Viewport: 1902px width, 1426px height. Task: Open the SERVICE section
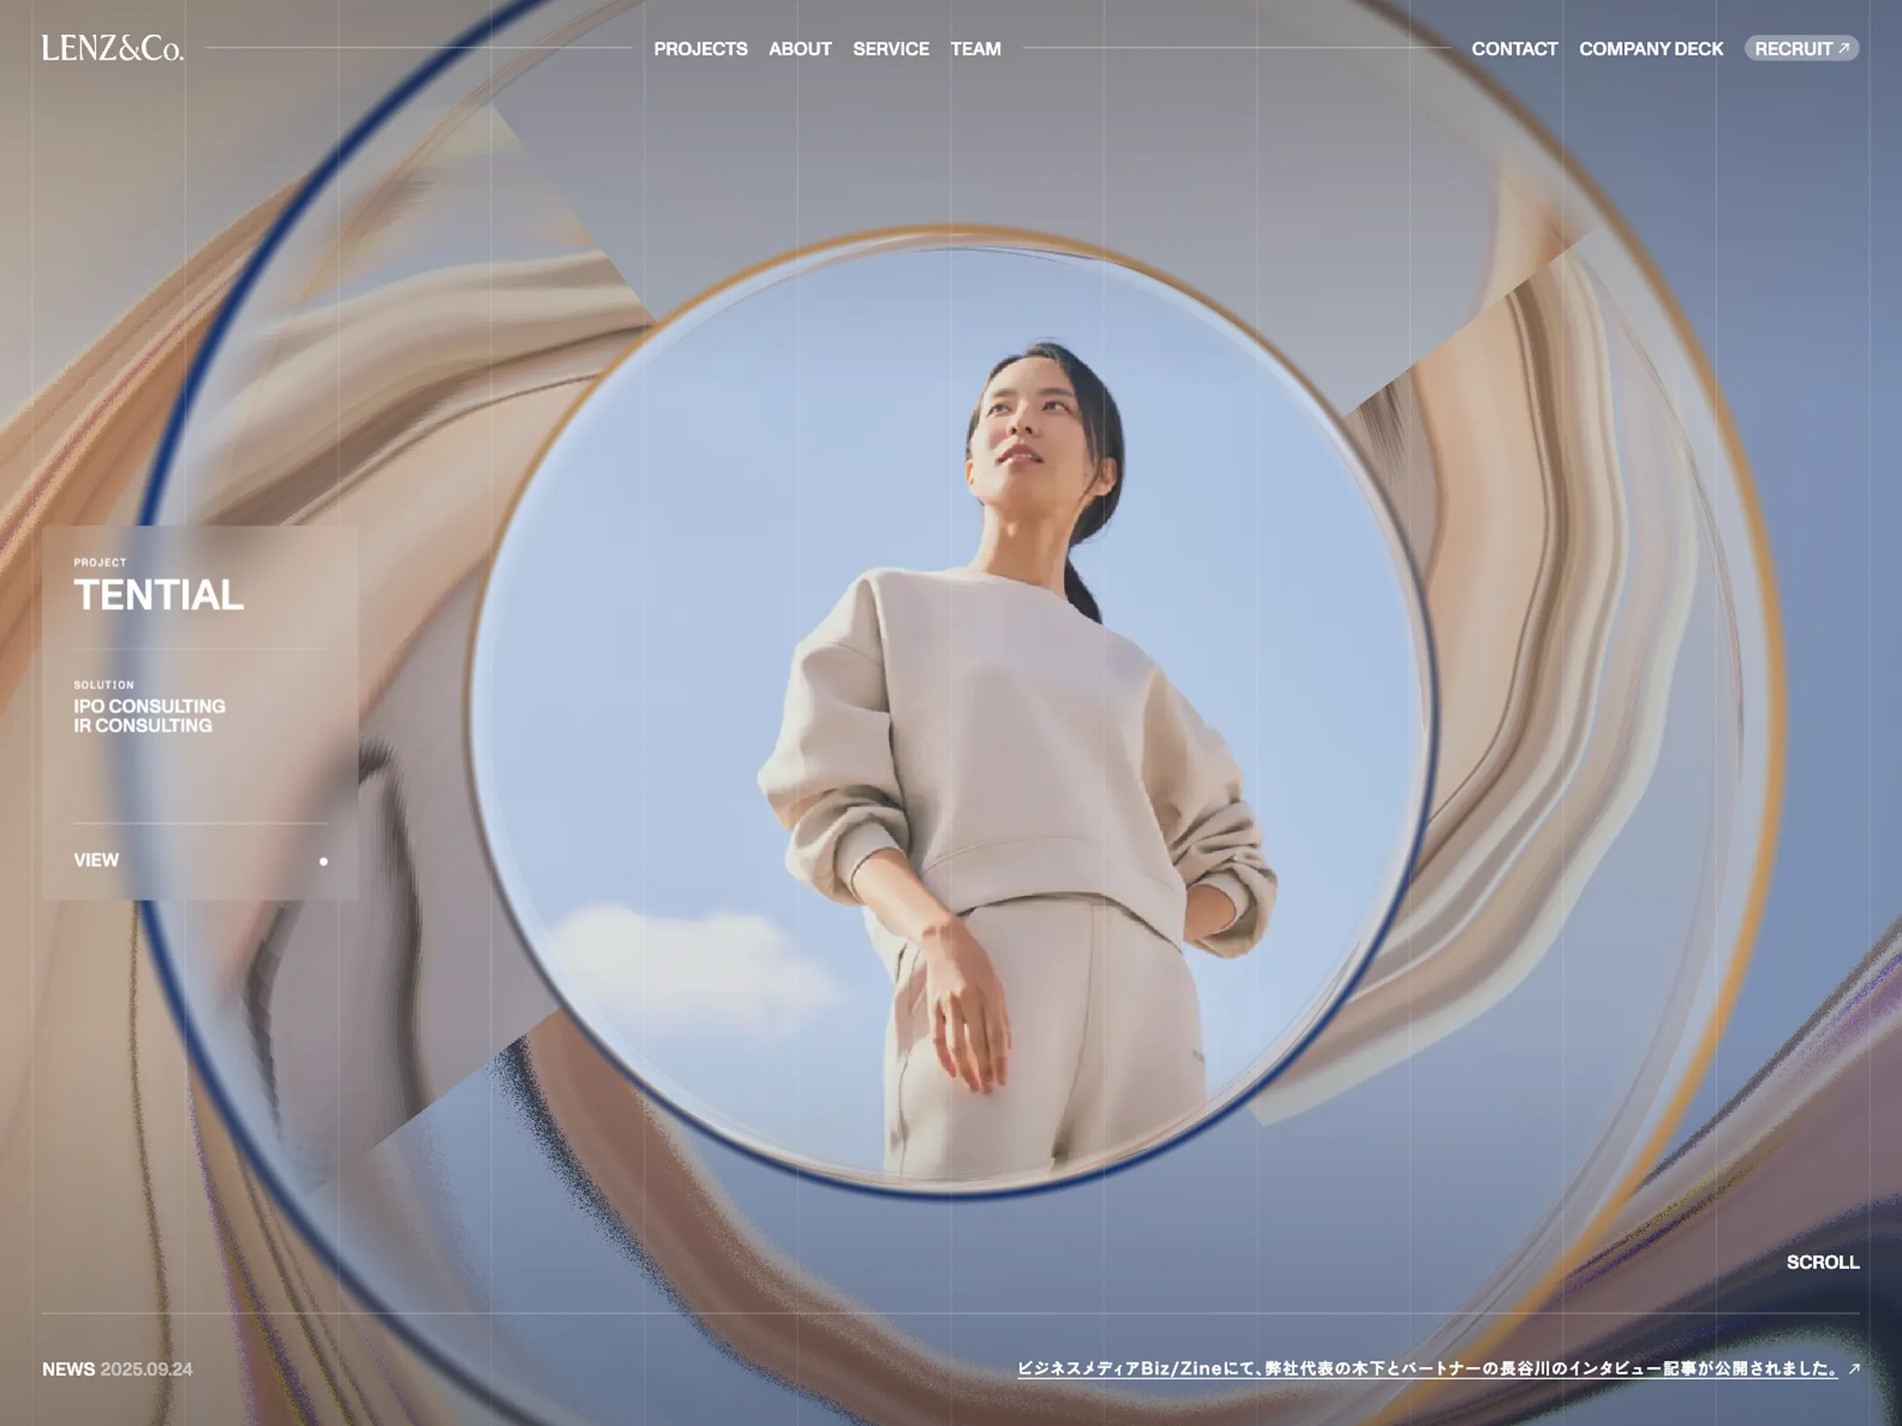(891, 49)
